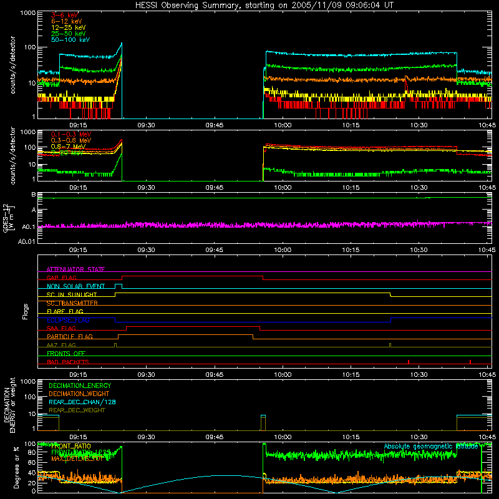Select the yellow 12-25 keV legend label
The image size is (499, 499).
(69, 27)
